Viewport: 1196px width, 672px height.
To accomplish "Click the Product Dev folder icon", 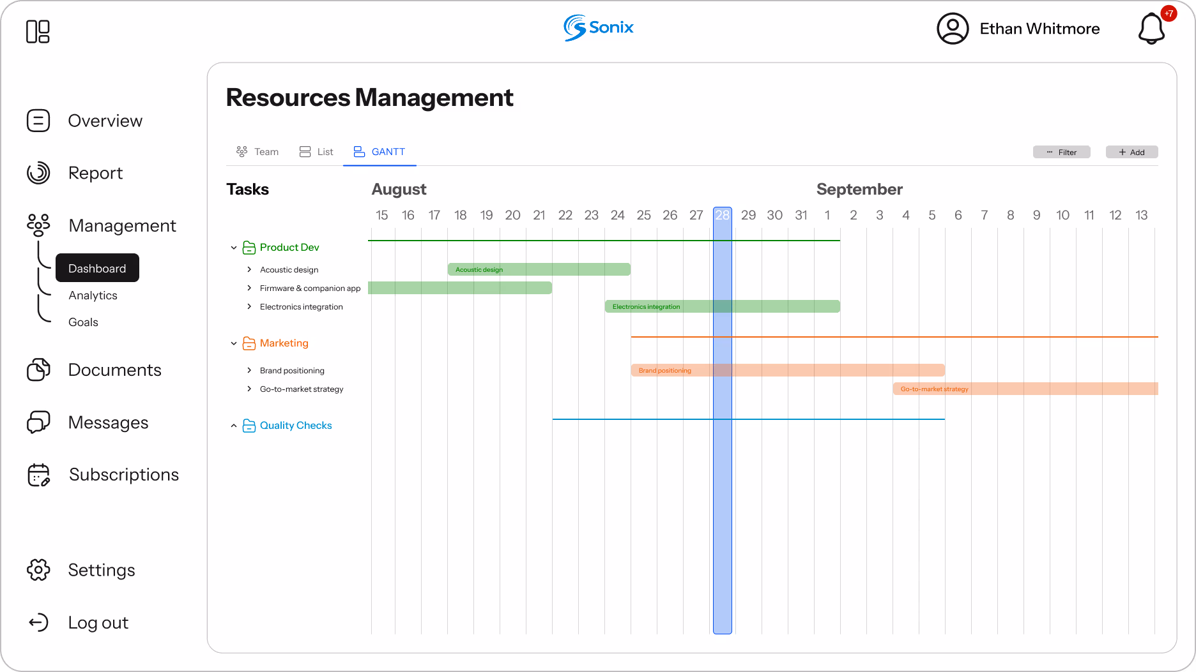I will [x=249, y=248].
